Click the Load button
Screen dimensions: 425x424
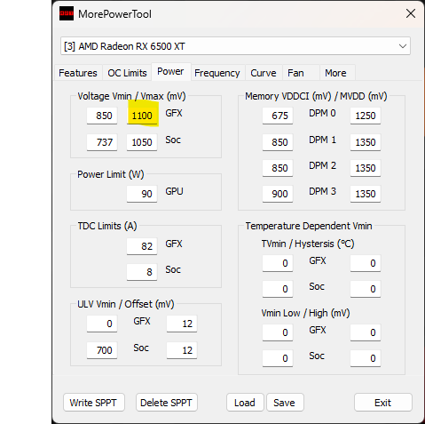tap(245, 403)
